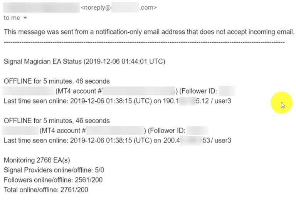Click the noreply sender email address
The height and width of the screenshot is (205, 296).
coord(118,8)
